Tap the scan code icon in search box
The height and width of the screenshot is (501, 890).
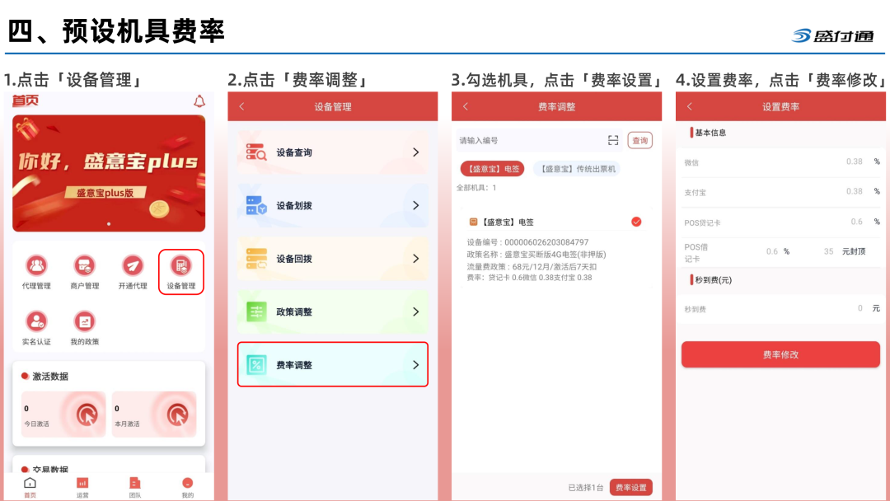(x=613, y=140)
